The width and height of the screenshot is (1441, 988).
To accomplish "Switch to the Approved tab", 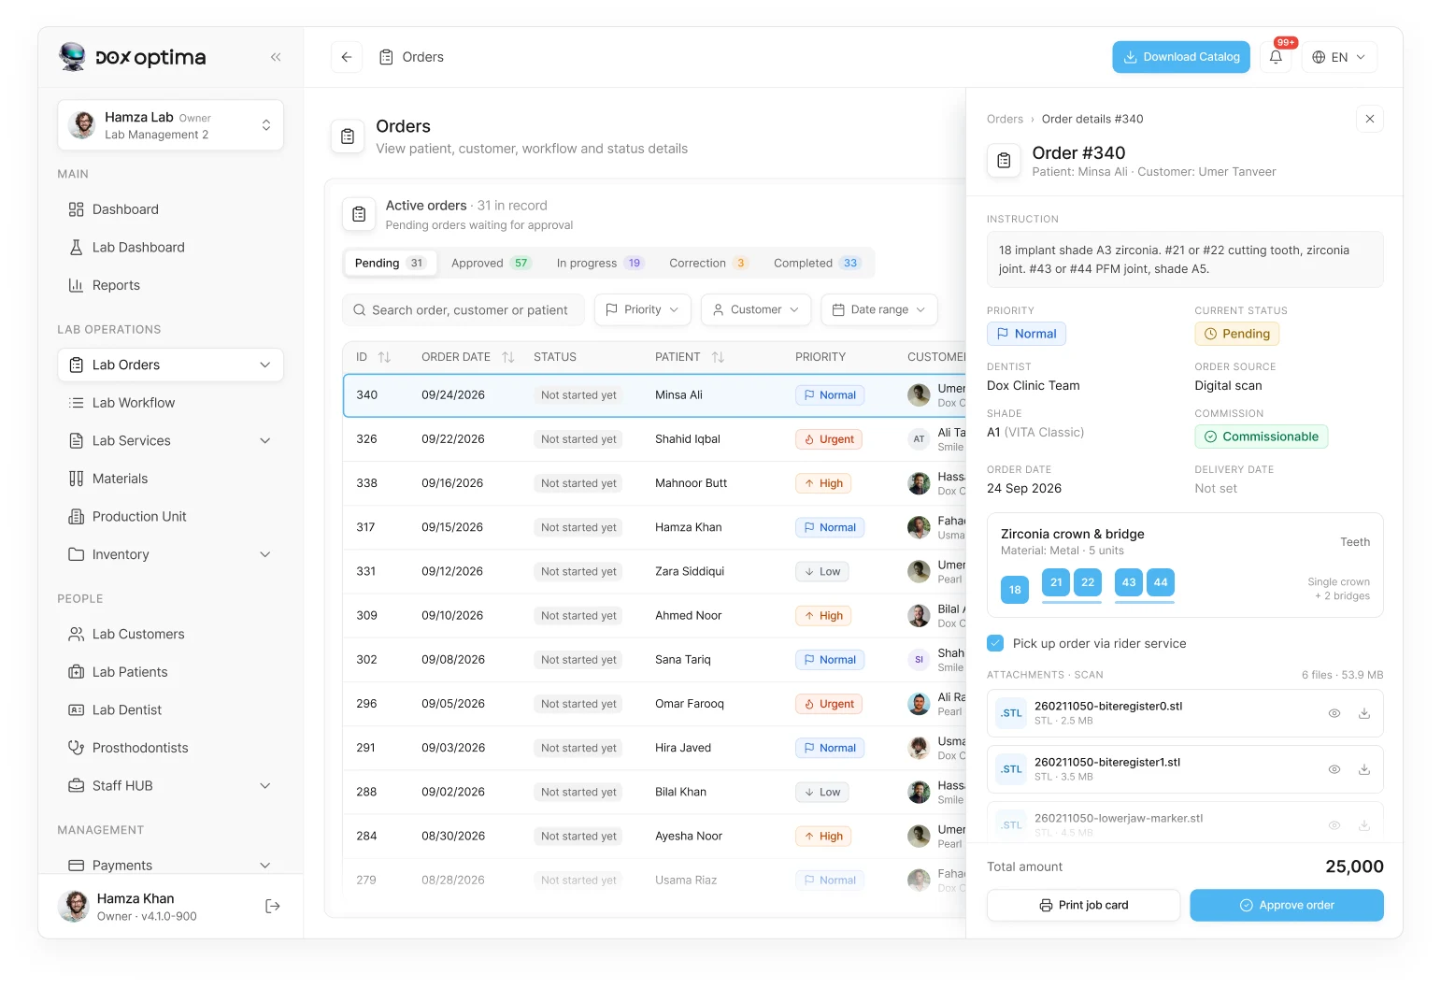I will [x=491, y=264].
